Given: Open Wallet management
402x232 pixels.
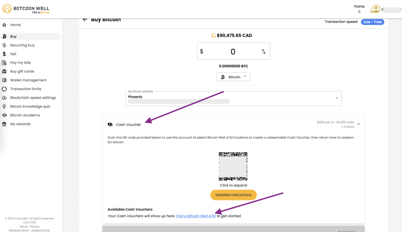Looking at the screenshot, I should coord(28,80).
